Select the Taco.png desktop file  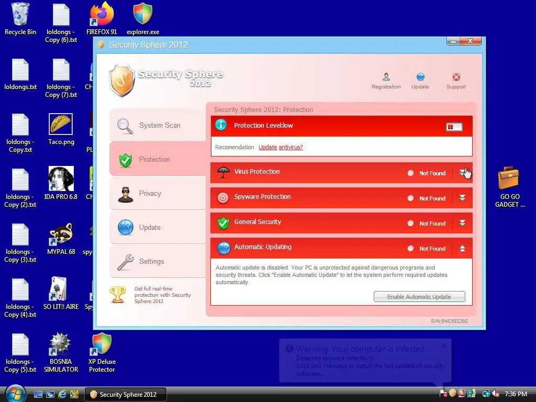[61, 129]
